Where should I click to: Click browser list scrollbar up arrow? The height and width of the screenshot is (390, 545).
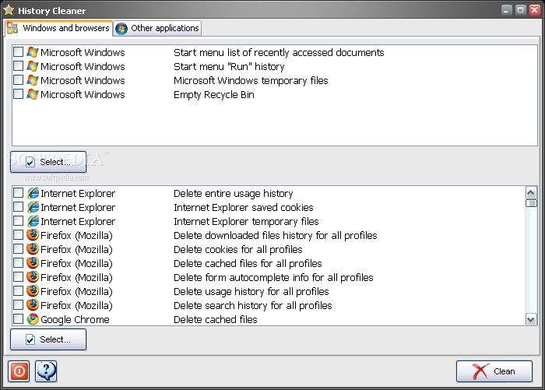[531, 192]
